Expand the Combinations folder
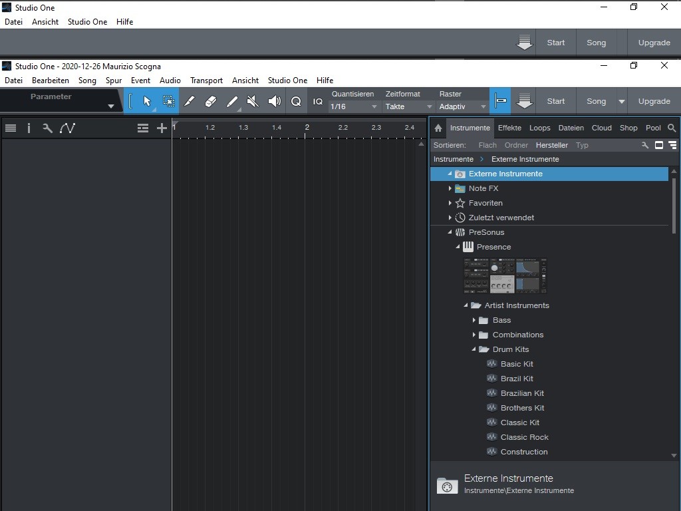Viewport: 681px width, 511px height. (x=474, y=335)
